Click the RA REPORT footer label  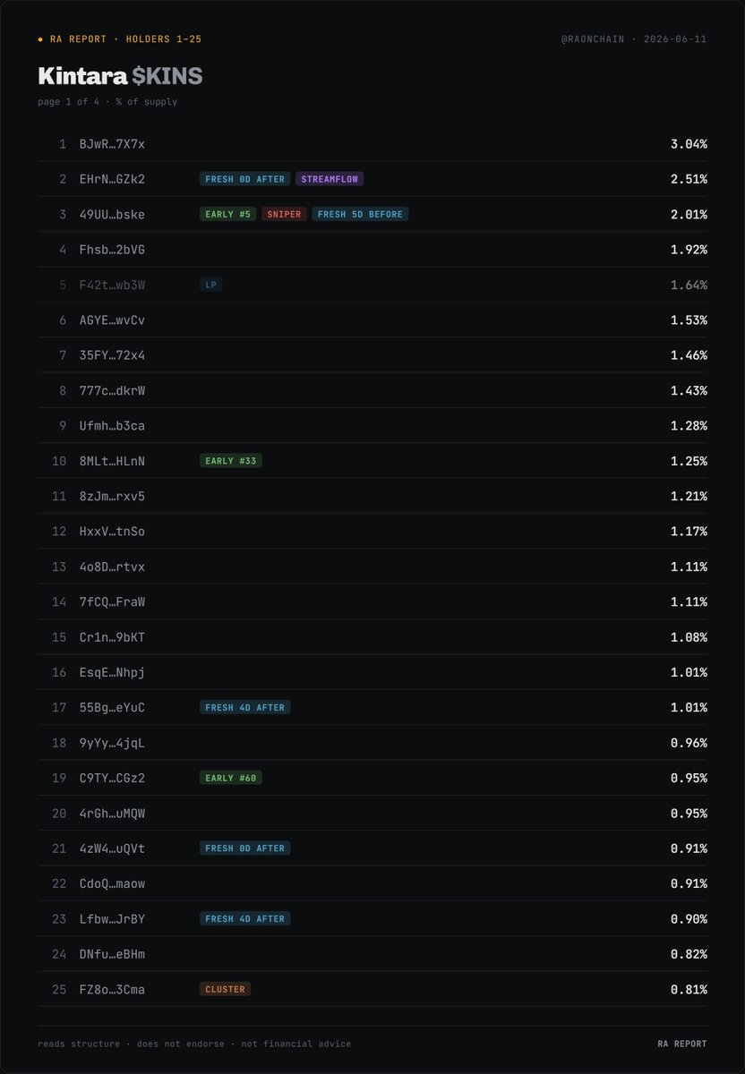(x=681, y=1044)
